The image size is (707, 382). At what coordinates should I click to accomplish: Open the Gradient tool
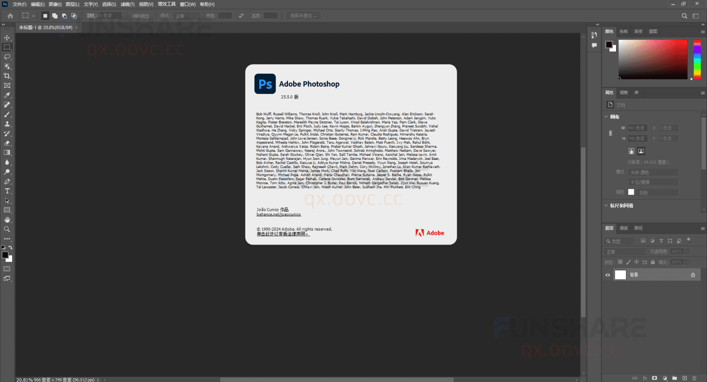[7, 152]
